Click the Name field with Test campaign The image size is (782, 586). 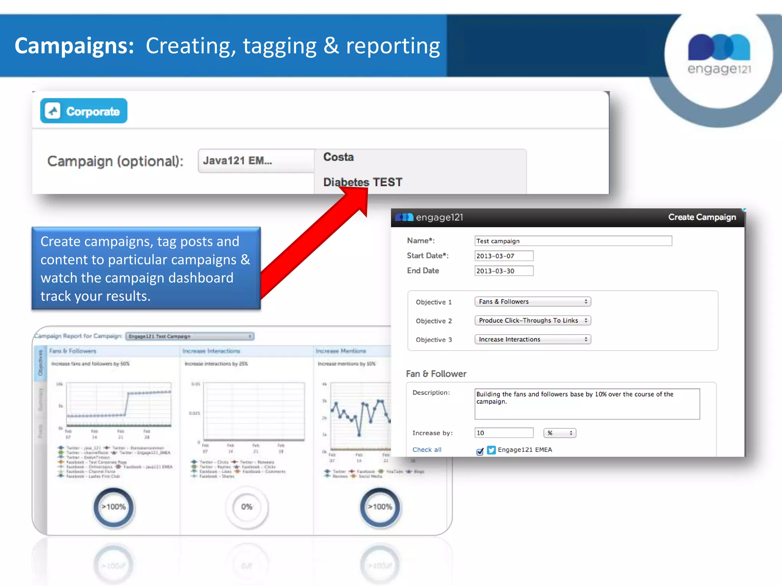pyautogui.click(x=573, y=241)
